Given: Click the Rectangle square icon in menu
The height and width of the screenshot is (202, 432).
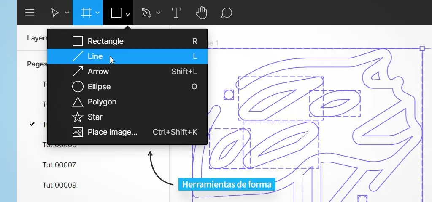Looking at the screenshot, I should click(x=78, y=41).
